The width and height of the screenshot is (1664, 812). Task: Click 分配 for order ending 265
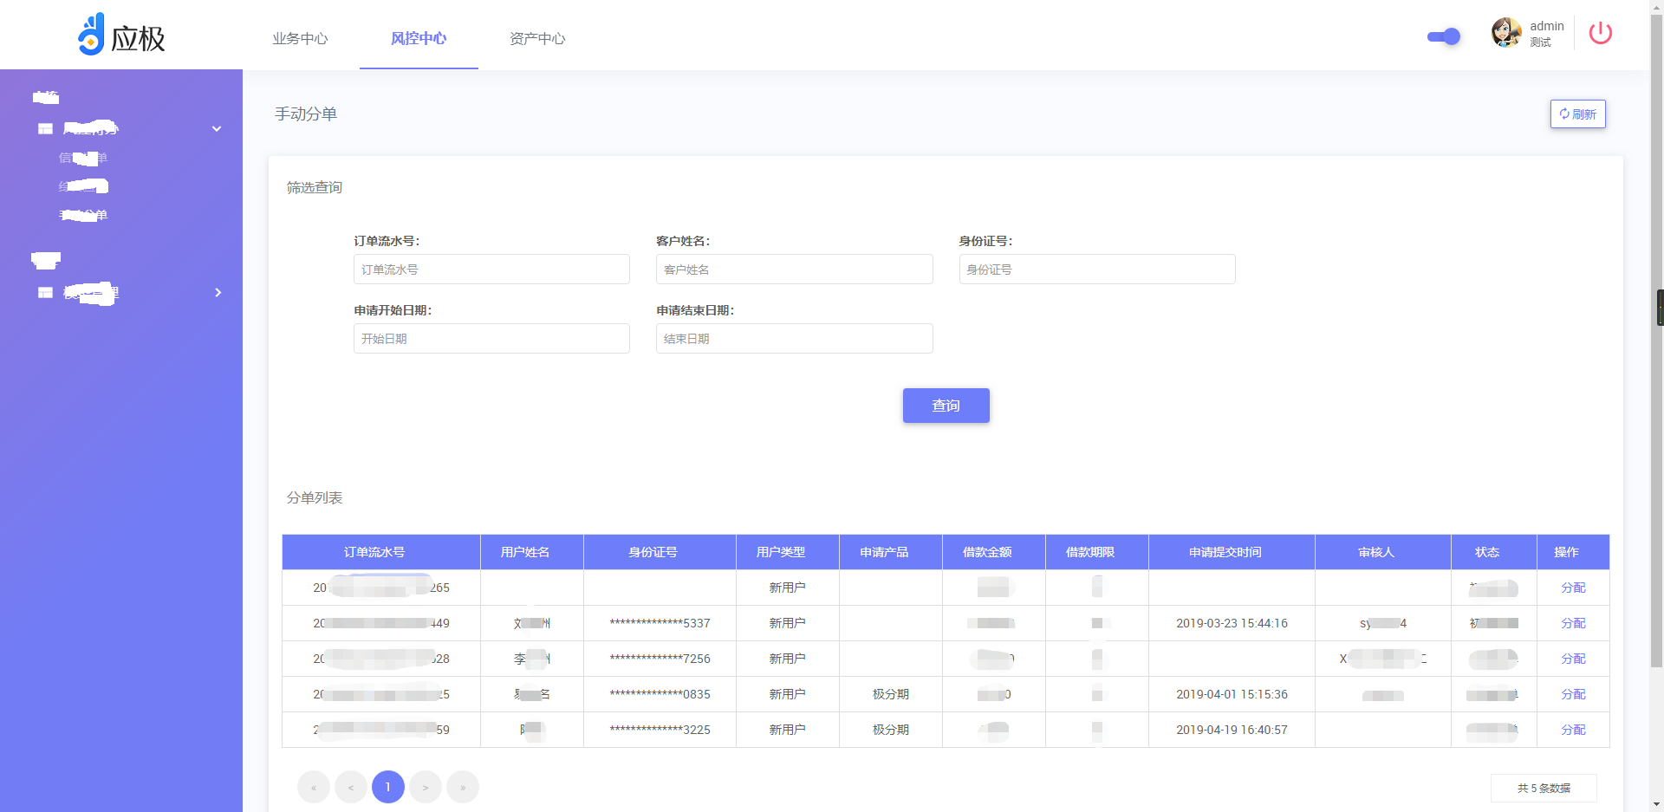[1573, 588]
